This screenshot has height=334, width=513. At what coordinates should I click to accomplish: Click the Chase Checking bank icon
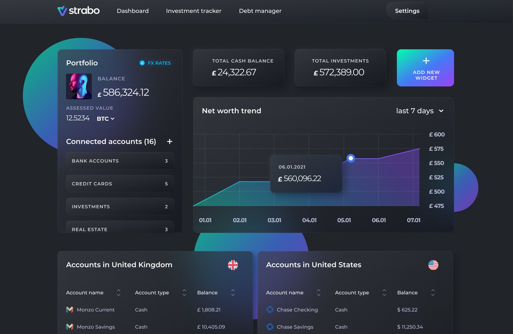point(270,310)
